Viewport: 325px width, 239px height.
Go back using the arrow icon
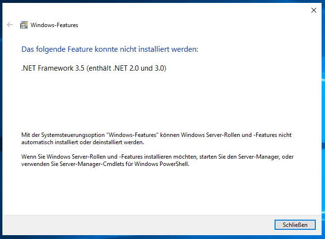click(x=10, y=25)
